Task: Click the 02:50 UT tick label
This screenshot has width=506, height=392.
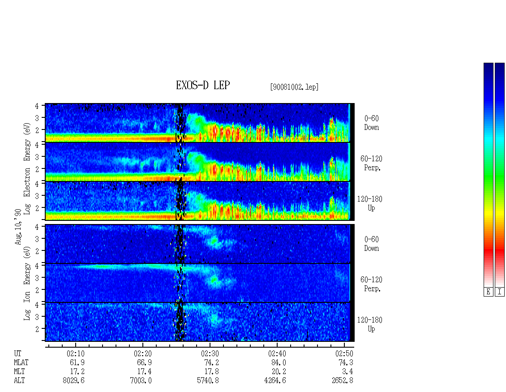Action: (x=344, y=353)
